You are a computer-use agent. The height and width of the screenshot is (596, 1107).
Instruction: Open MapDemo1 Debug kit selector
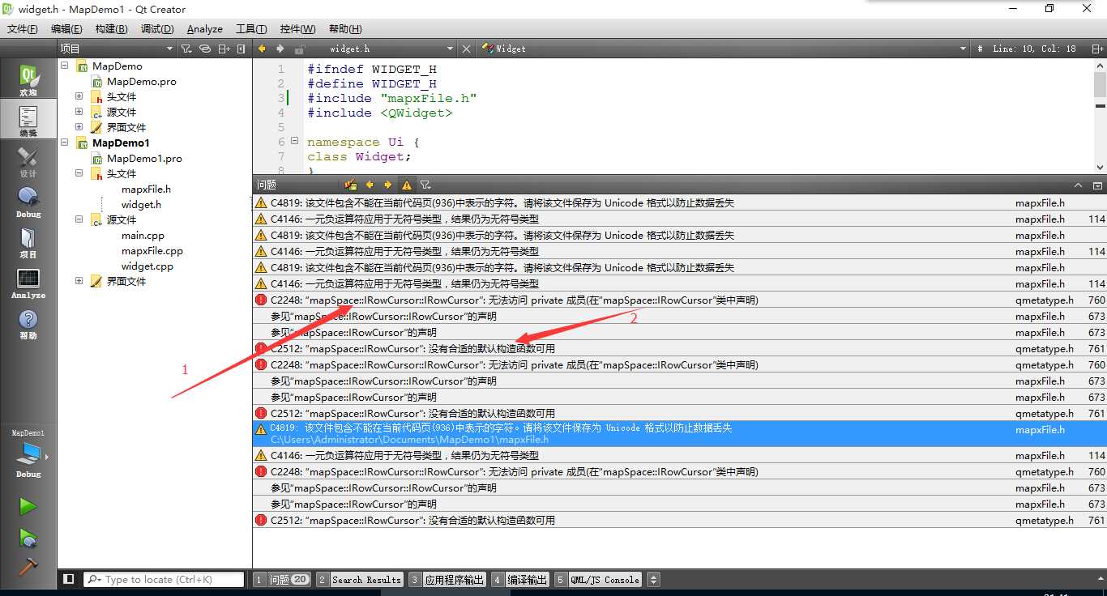click(28, 455)
